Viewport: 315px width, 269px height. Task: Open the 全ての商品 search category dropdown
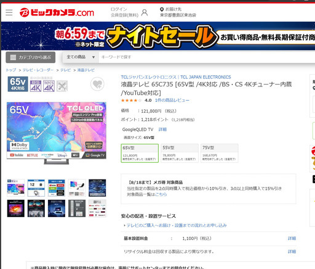pyautogui.click(x=81, y=57)
